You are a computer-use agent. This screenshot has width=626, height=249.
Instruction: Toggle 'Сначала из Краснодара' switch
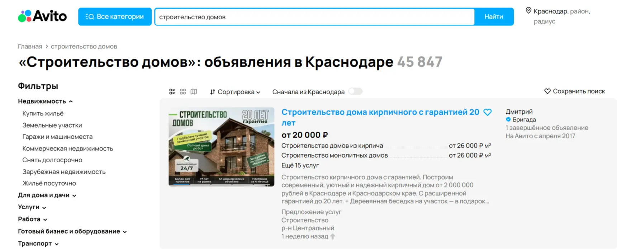pos(355,91)
